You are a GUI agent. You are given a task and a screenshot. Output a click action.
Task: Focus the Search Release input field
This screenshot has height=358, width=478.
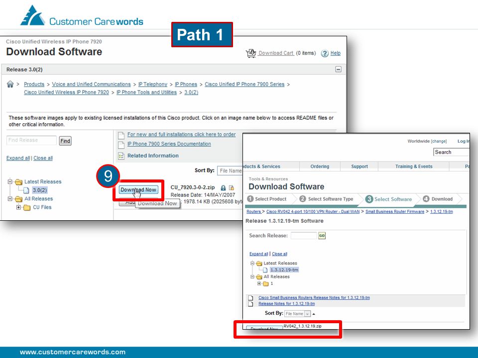(x=304, y=236)
